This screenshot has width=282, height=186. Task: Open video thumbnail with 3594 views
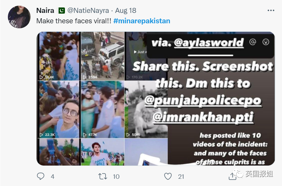tap(102, 56)
